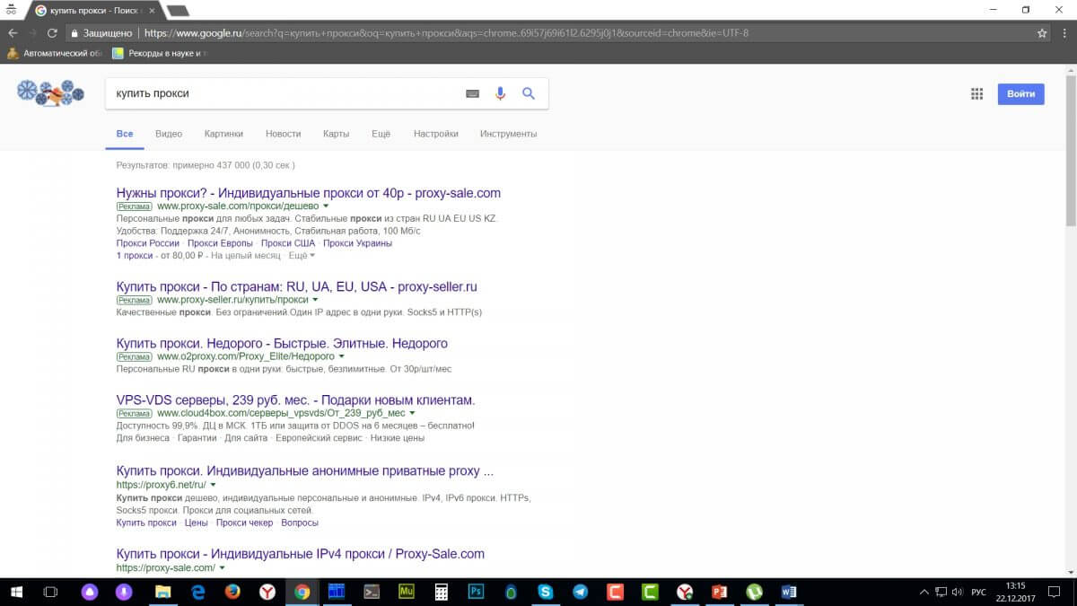Viewport: 1077px width, 606px height.
Task: Click the Цены sitelink under proxy6.net
Action: tap(197, 523)
